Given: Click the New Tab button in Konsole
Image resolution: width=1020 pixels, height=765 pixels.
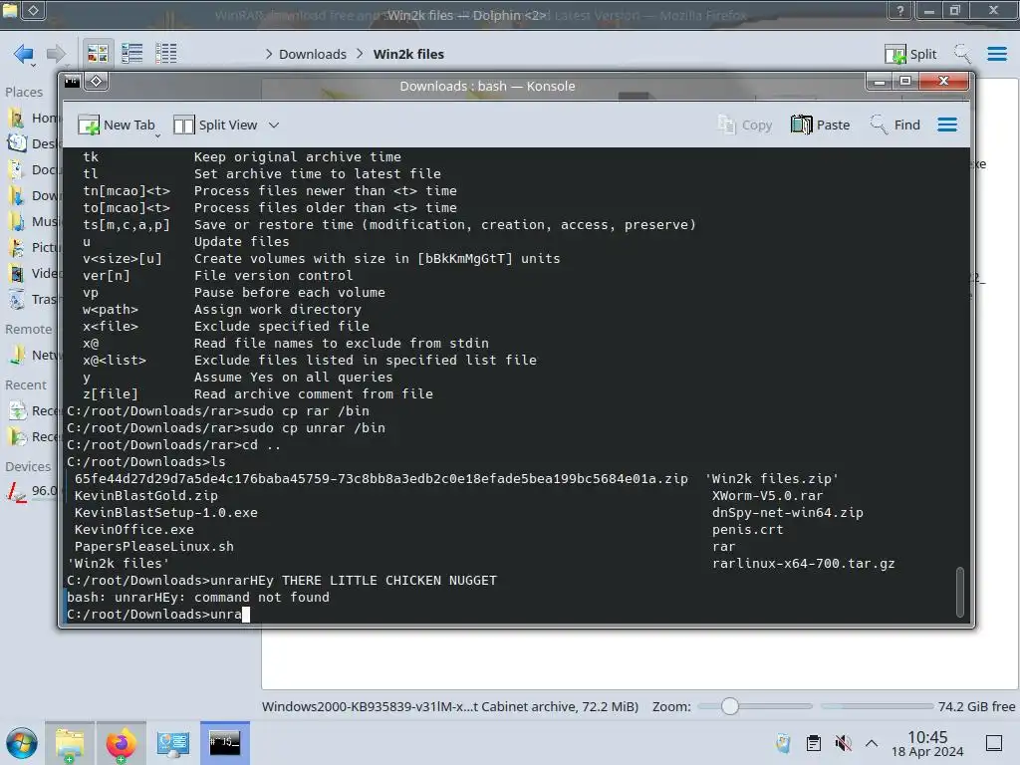Looking at the screenshot, I should pyautogui.click(x=118, y=125).
